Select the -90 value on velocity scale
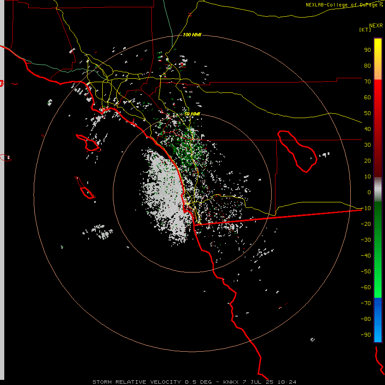Screen dimensions: 385x385 click(366, 335)
